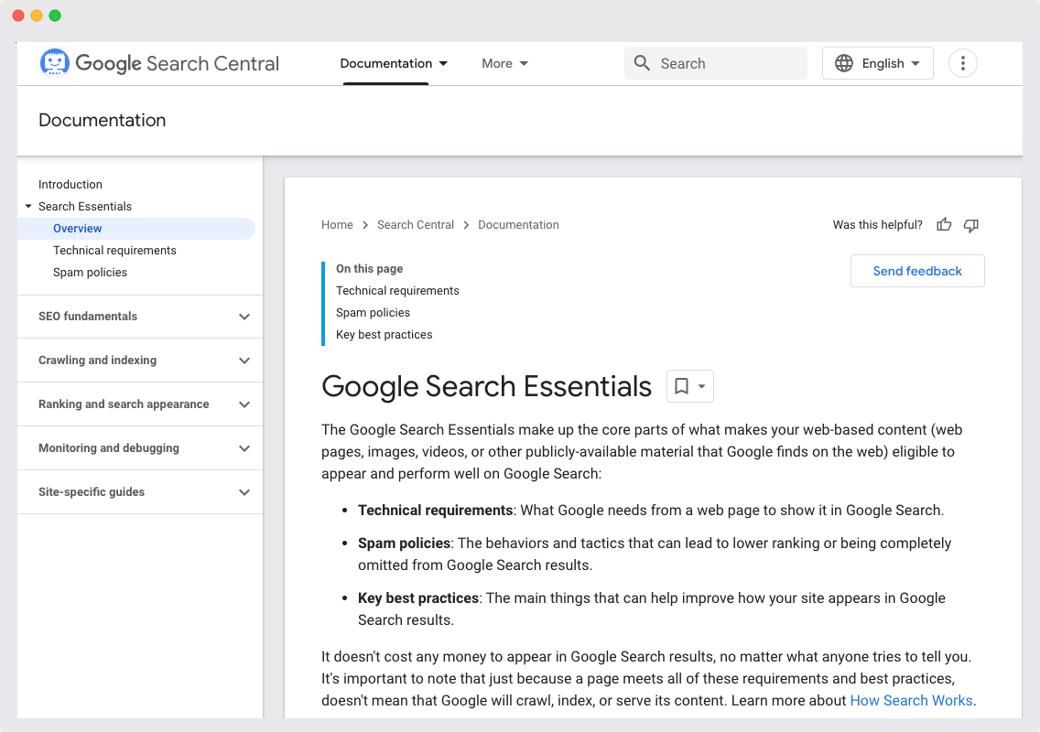
Task: Expand the SEO fundamentals section
Action: [x=244, y=317]
